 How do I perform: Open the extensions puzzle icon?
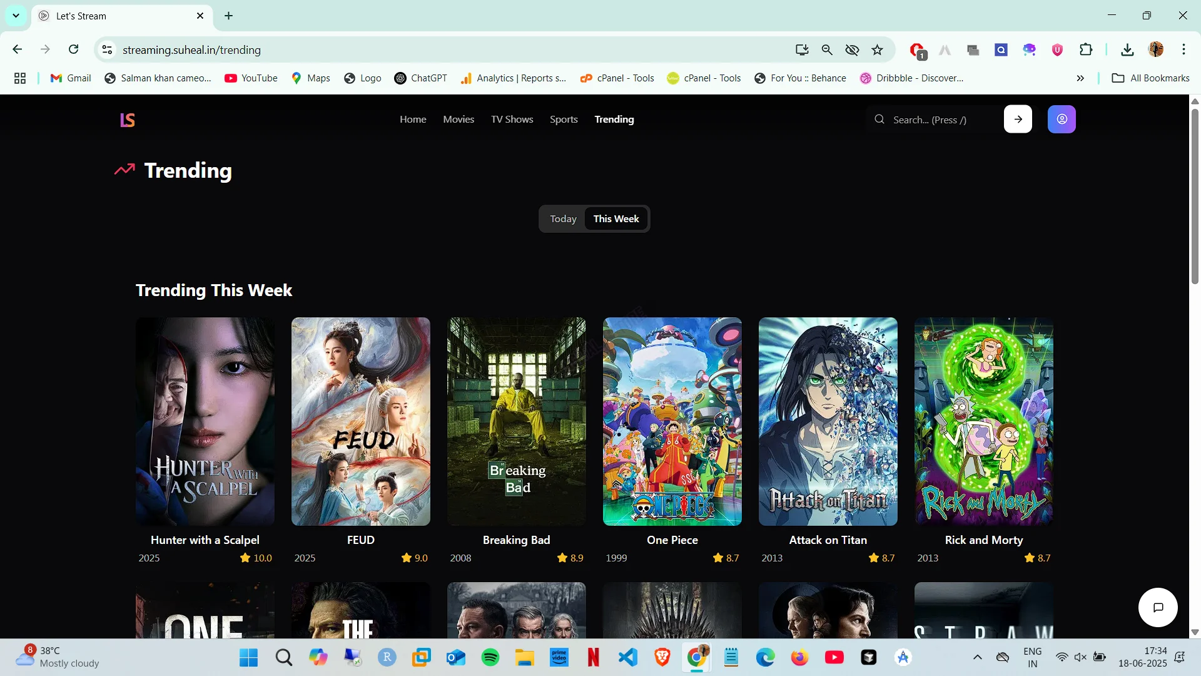tap(1086, 49)
